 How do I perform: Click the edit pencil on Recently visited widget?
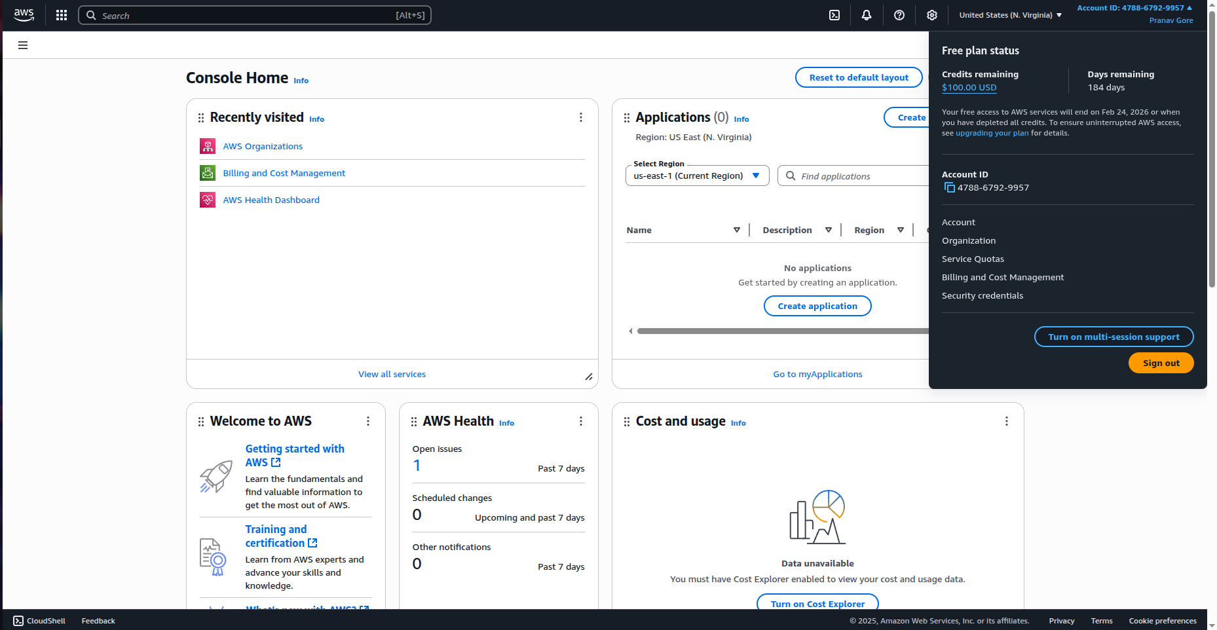point(588,377)
